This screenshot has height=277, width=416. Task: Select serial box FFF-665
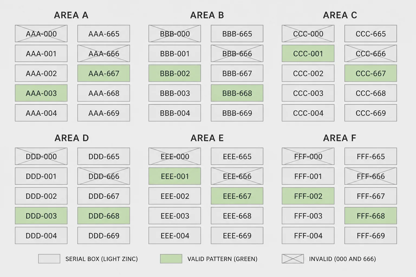tap(370, 156)
